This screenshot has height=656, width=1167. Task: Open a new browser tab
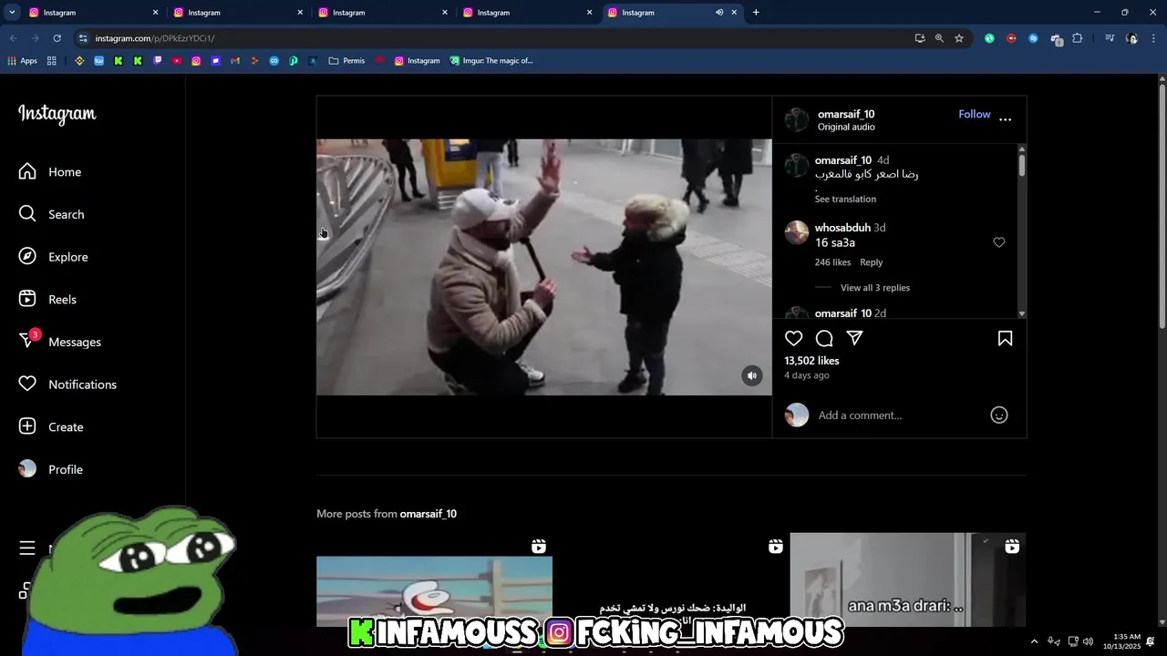point(756,13)
